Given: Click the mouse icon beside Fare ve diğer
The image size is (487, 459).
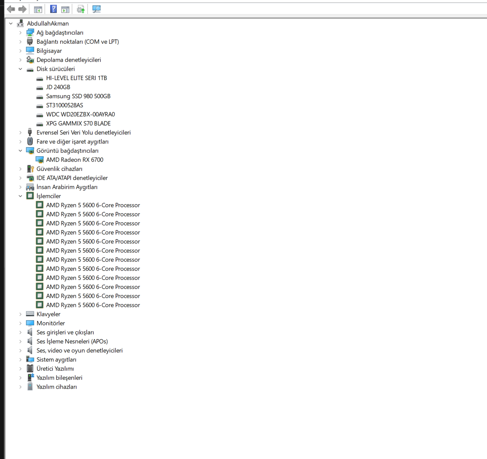Looking at the screenshot, I should [30, 141].
